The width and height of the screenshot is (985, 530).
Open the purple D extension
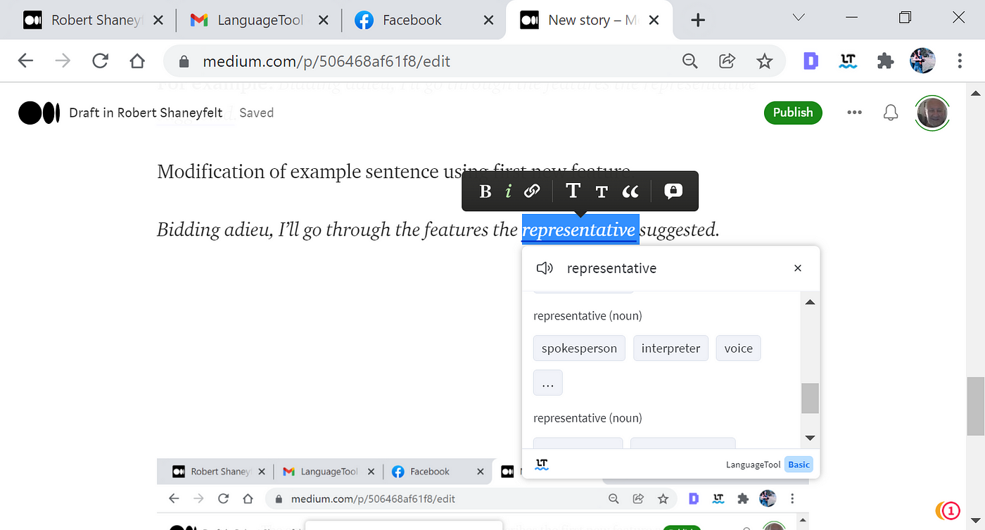(x=811, y=61)
